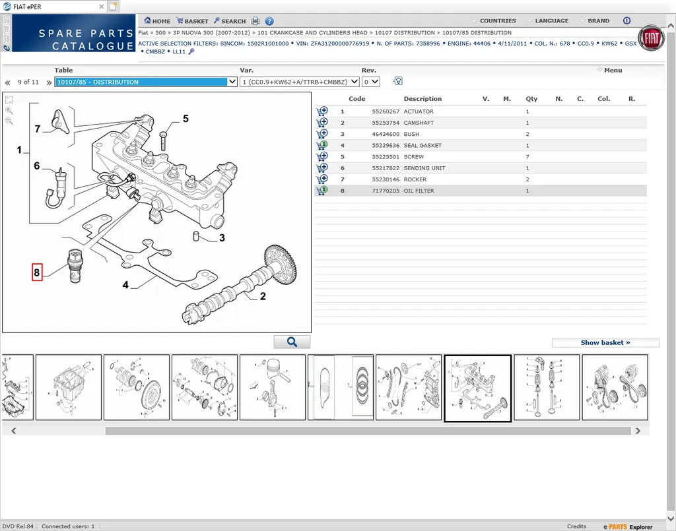Go to HOME in the top navigation
This screenshot has width=676, height=531.
(x=157, y=21)
